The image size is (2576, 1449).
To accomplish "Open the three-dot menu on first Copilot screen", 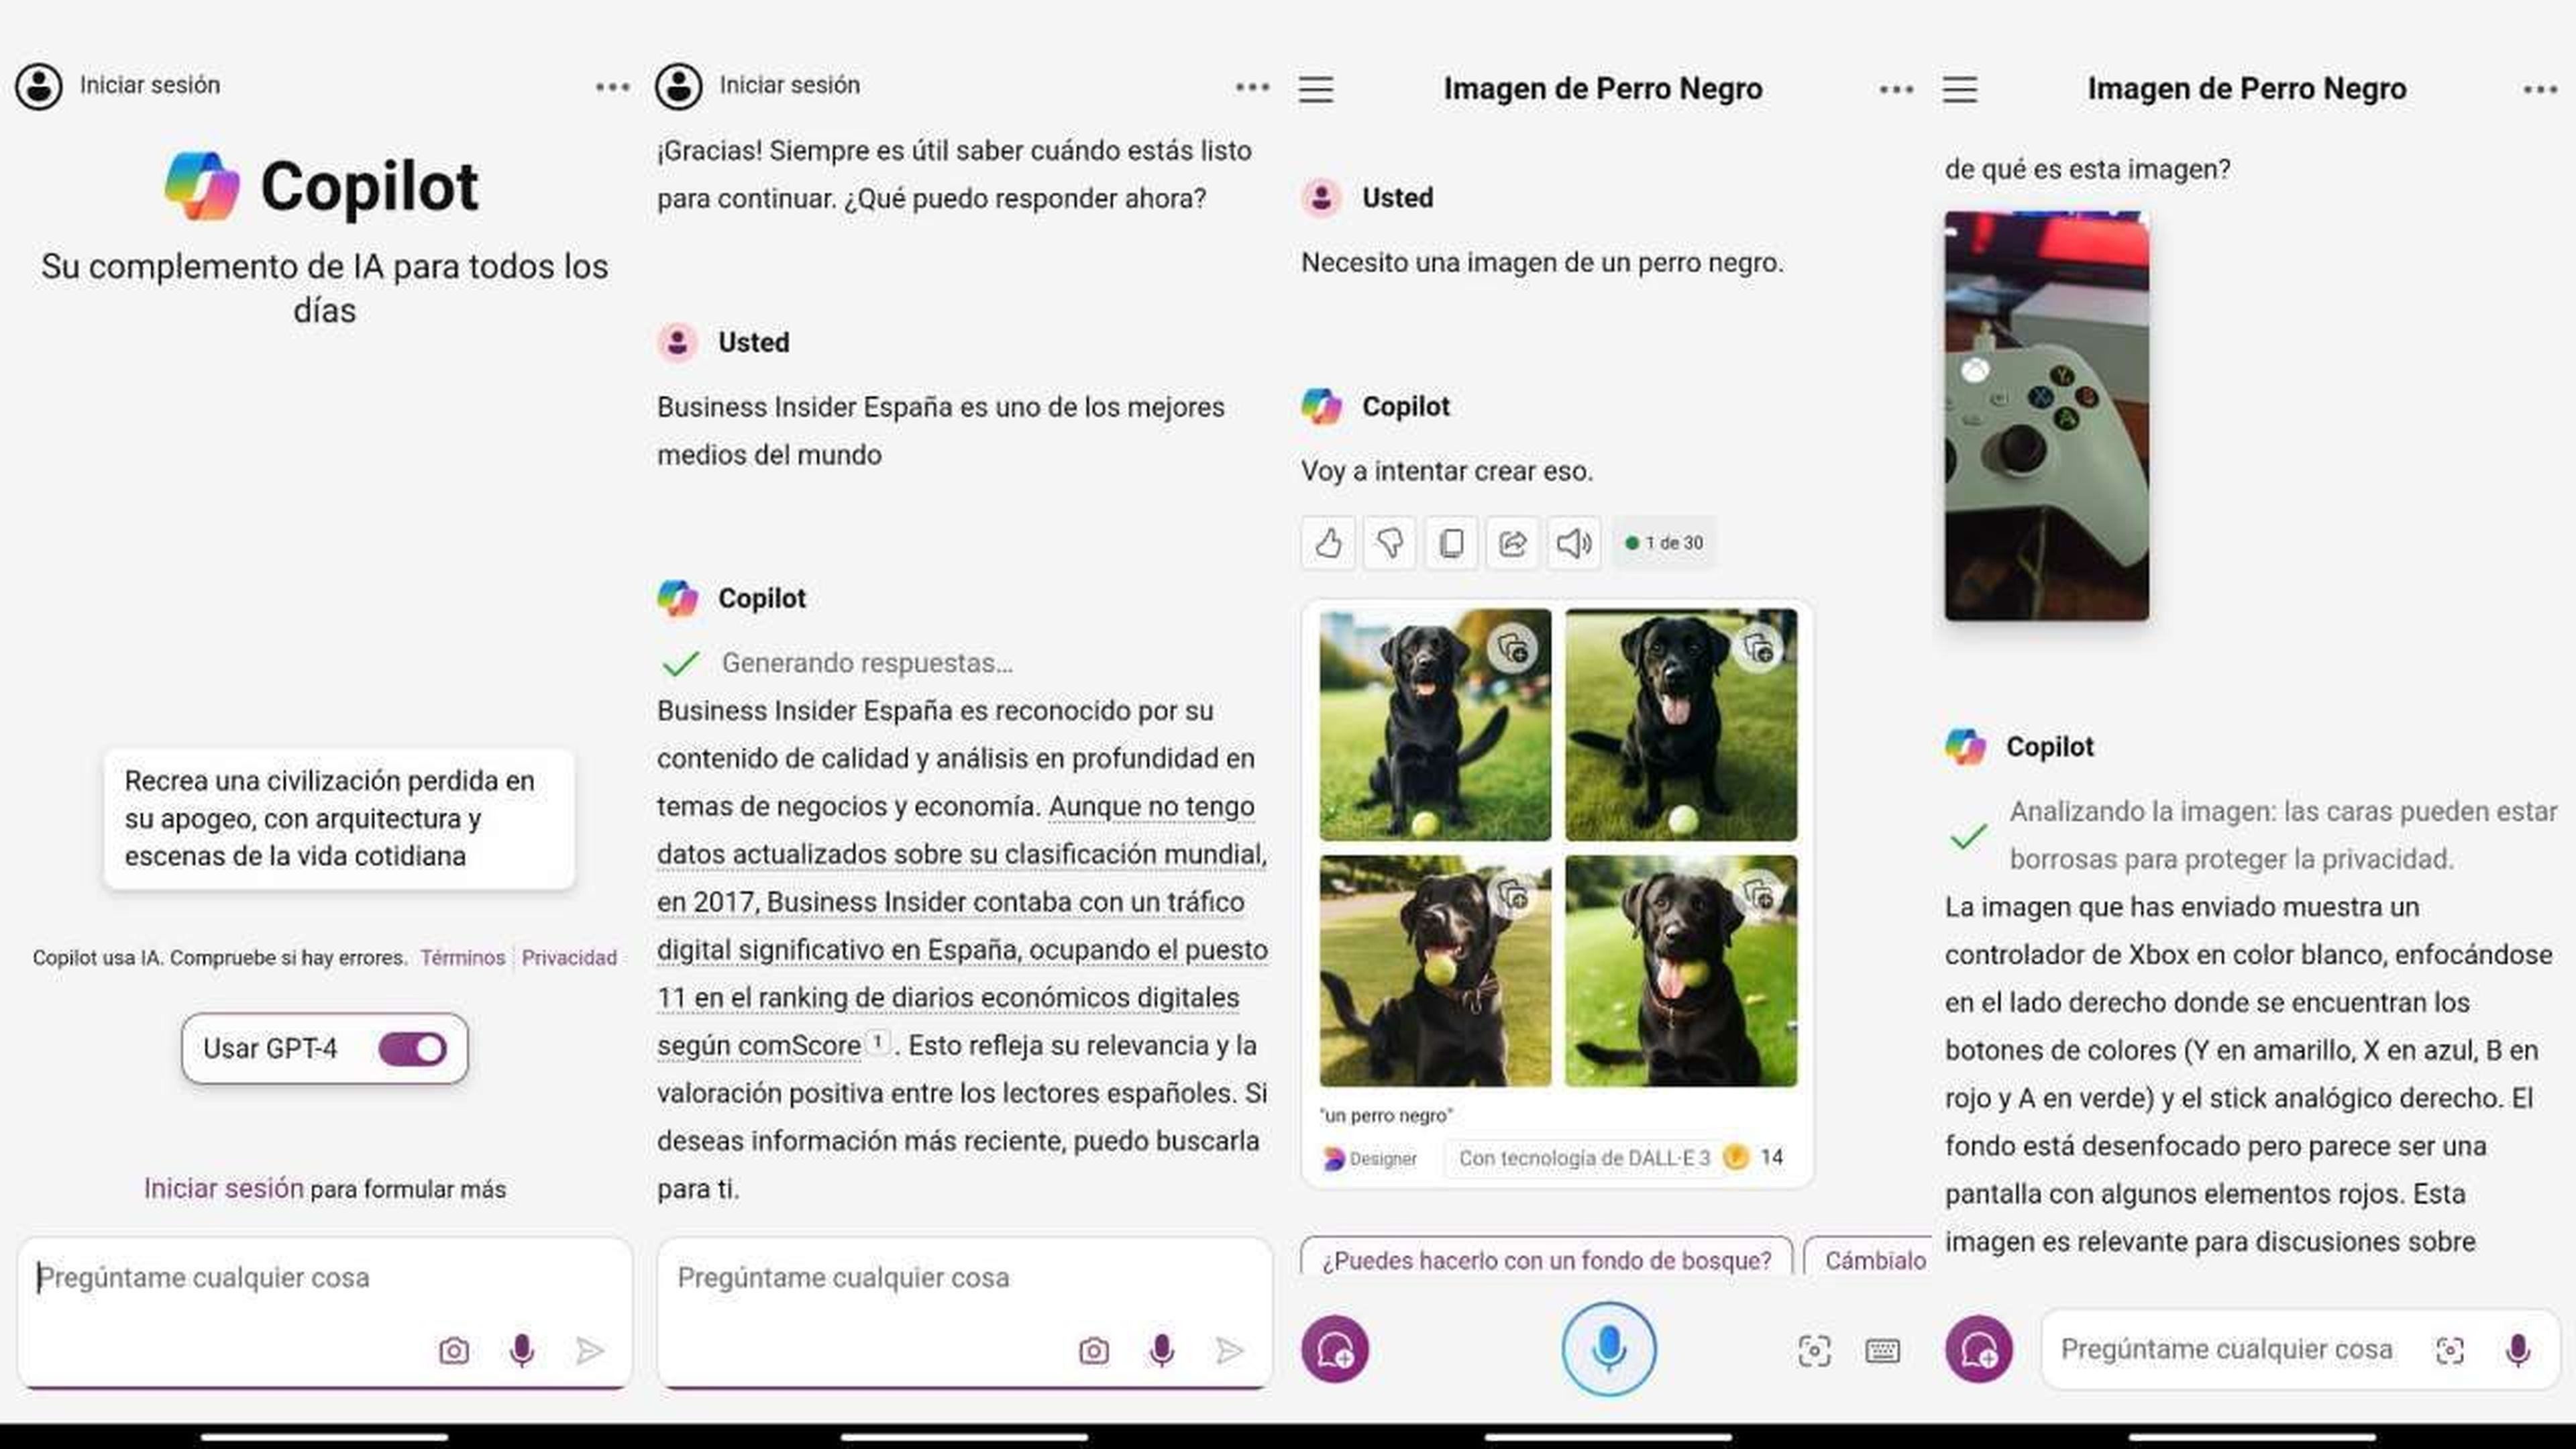I will 612,88.
